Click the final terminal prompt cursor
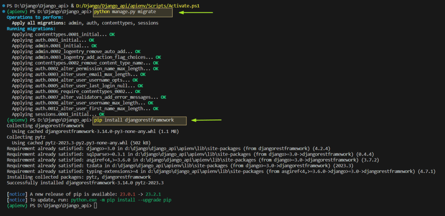445x216 pixels. (x=95, y=206)
